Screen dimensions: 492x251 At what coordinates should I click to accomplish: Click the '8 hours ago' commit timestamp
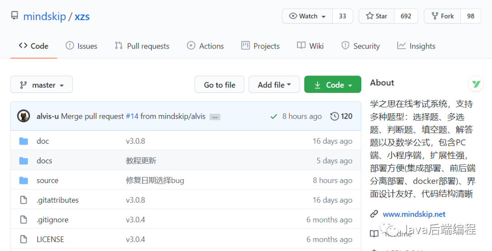click(x=302, y=116)
